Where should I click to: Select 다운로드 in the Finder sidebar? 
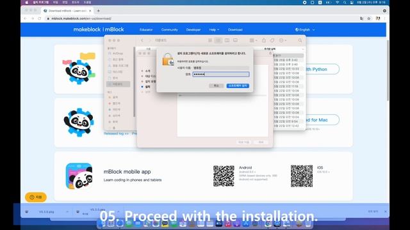[x=118, y=84]
